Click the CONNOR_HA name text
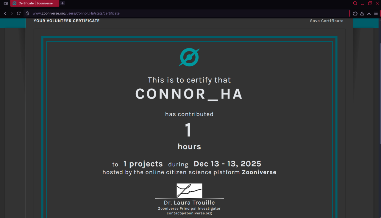381x218 pixels. coord(189,94)
